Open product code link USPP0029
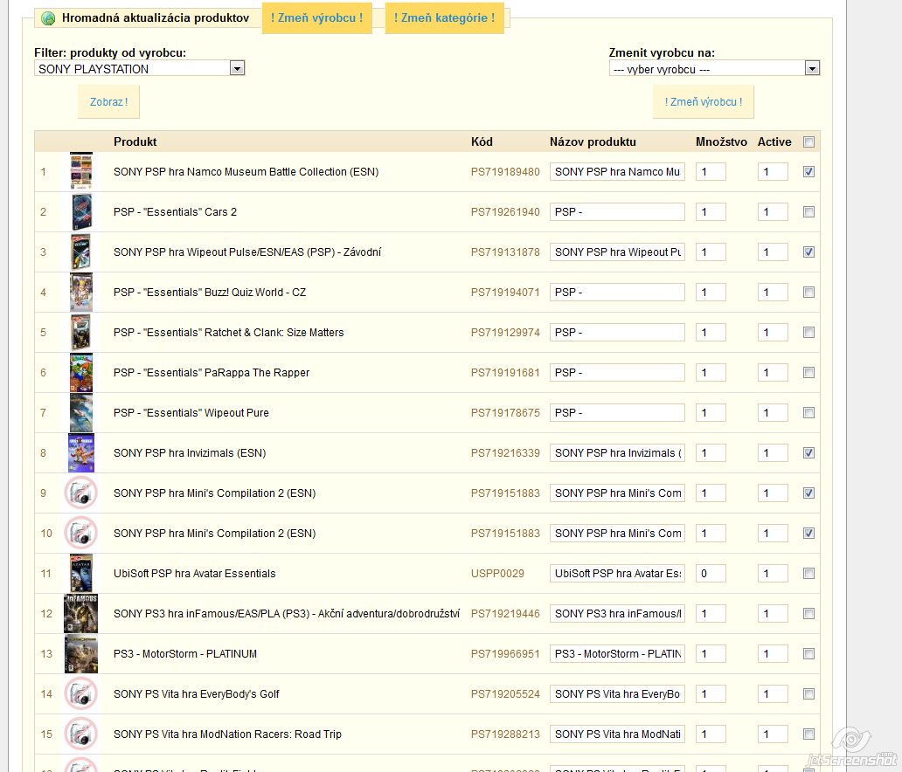The height and width of the screenshot is (772, 902). (497, 574)
